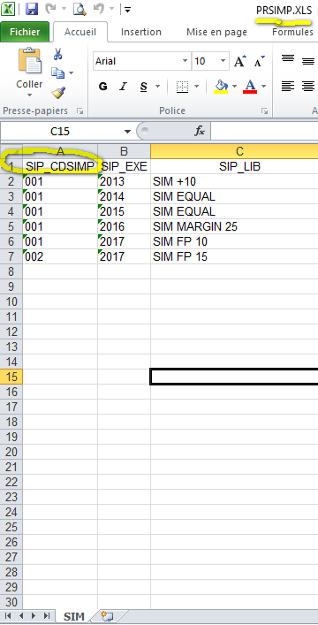Open the Formules tab
Viewport: 318px width, 625px height.
(x=292, y=32)
